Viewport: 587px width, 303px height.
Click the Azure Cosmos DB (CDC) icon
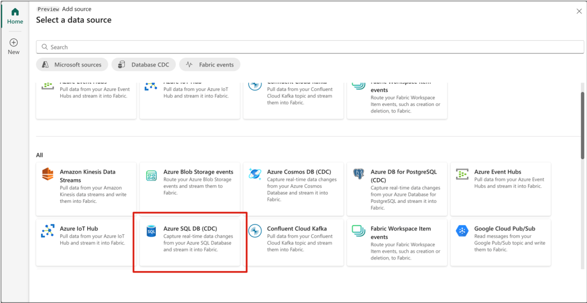(x=255, y=174)
